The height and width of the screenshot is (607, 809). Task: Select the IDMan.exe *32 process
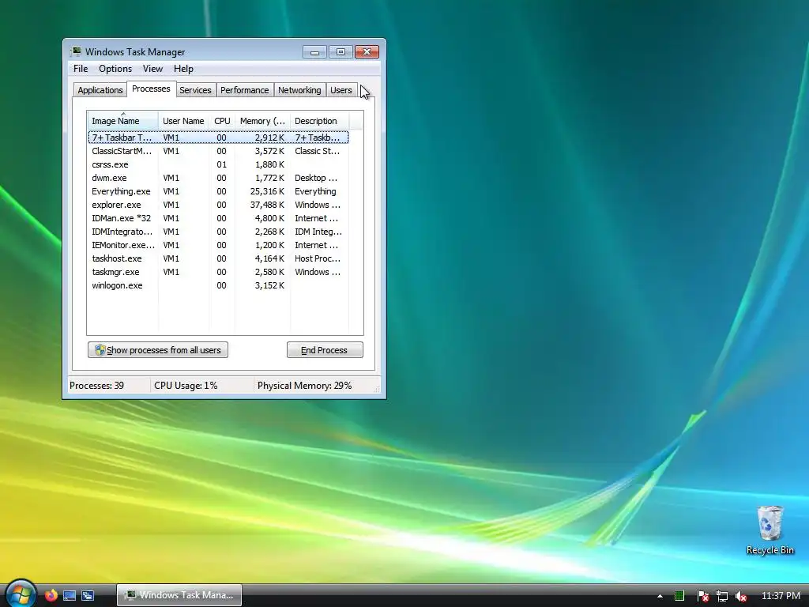(x=218, y=218)
